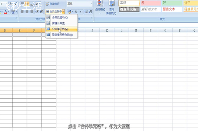Viewport: 198px width, 131px height.
Task: Toggle align text left
Action: (22, 12)
